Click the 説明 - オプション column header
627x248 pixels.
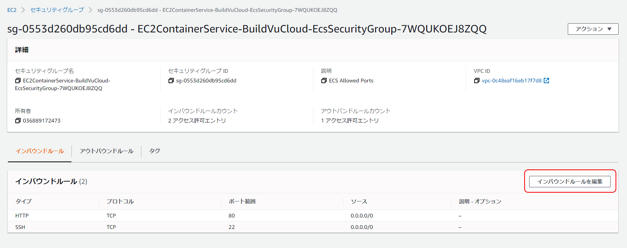[x=480, y=201]
